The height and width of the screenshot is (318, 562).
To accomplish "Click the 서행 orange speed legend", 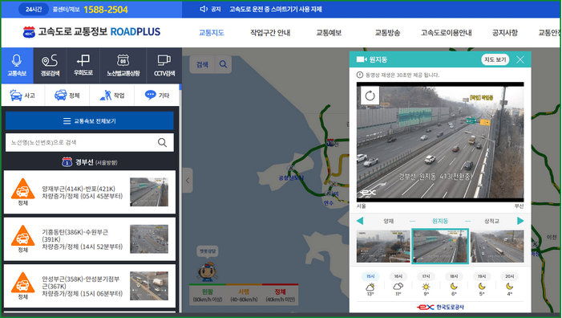I will click(x=244, y=295).
